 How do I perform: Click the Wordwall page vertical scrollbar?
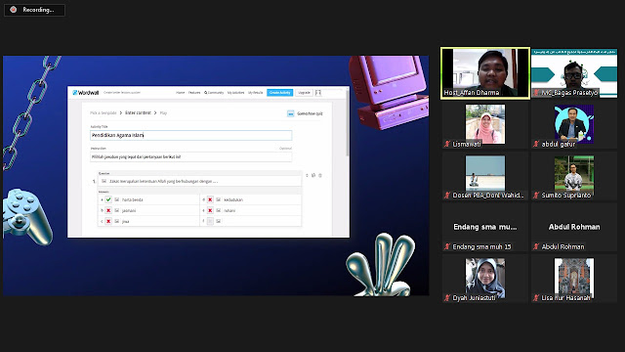click(348, 124)
